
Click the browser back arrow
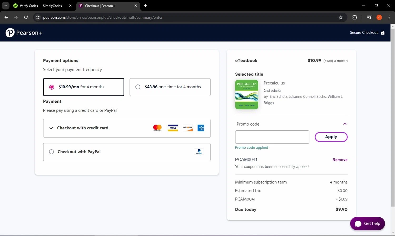coord(6,17)
